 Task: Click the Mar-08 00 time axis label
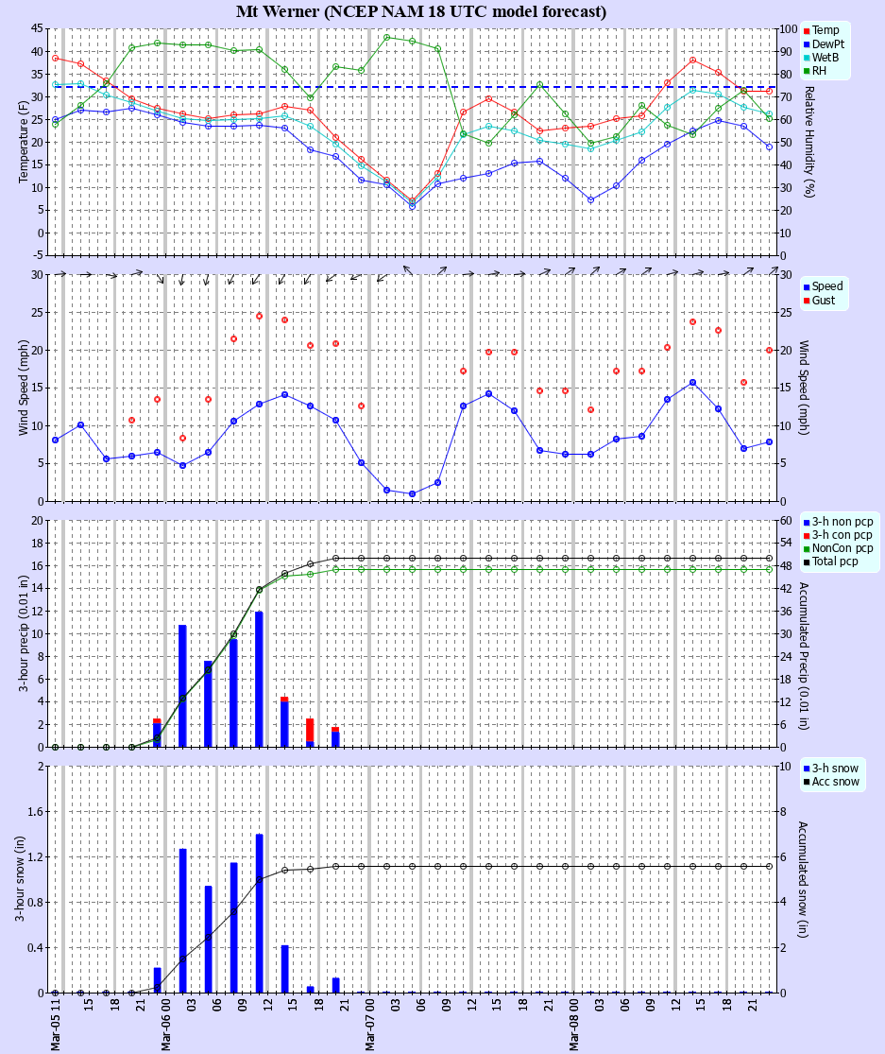pyautogui.click(x=574, y=1025)
